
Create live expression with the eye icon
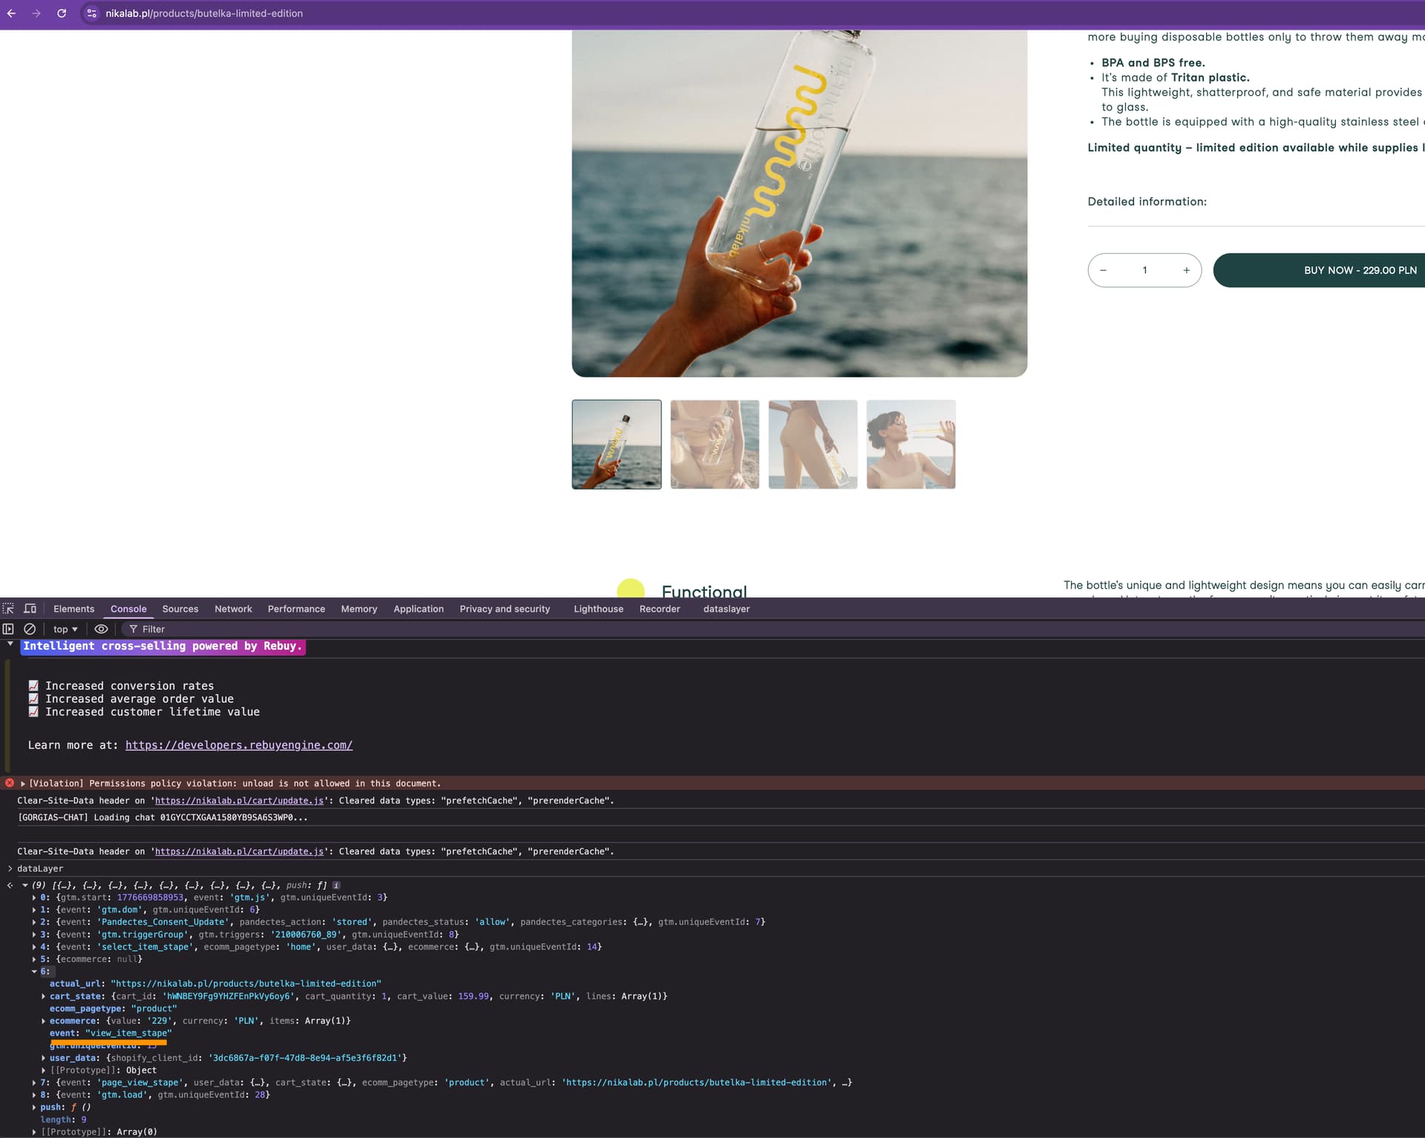click(x=101, y=629)
